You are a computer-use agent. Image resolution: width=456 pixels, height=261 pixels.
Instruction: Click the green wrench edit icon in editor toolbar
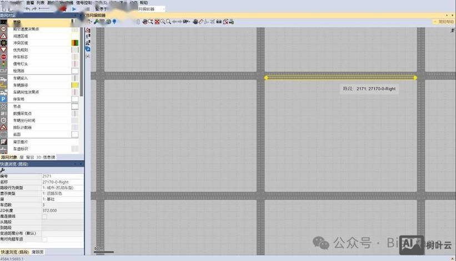(x=96, y=22)
